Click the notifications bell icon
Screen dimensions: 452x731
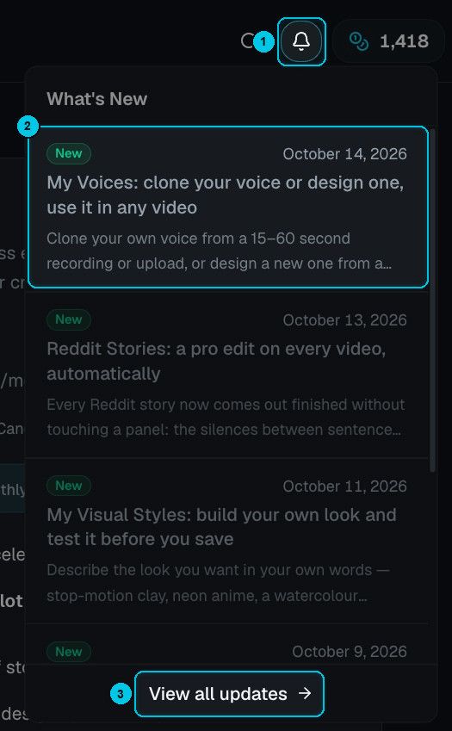[x=301, y=41]
